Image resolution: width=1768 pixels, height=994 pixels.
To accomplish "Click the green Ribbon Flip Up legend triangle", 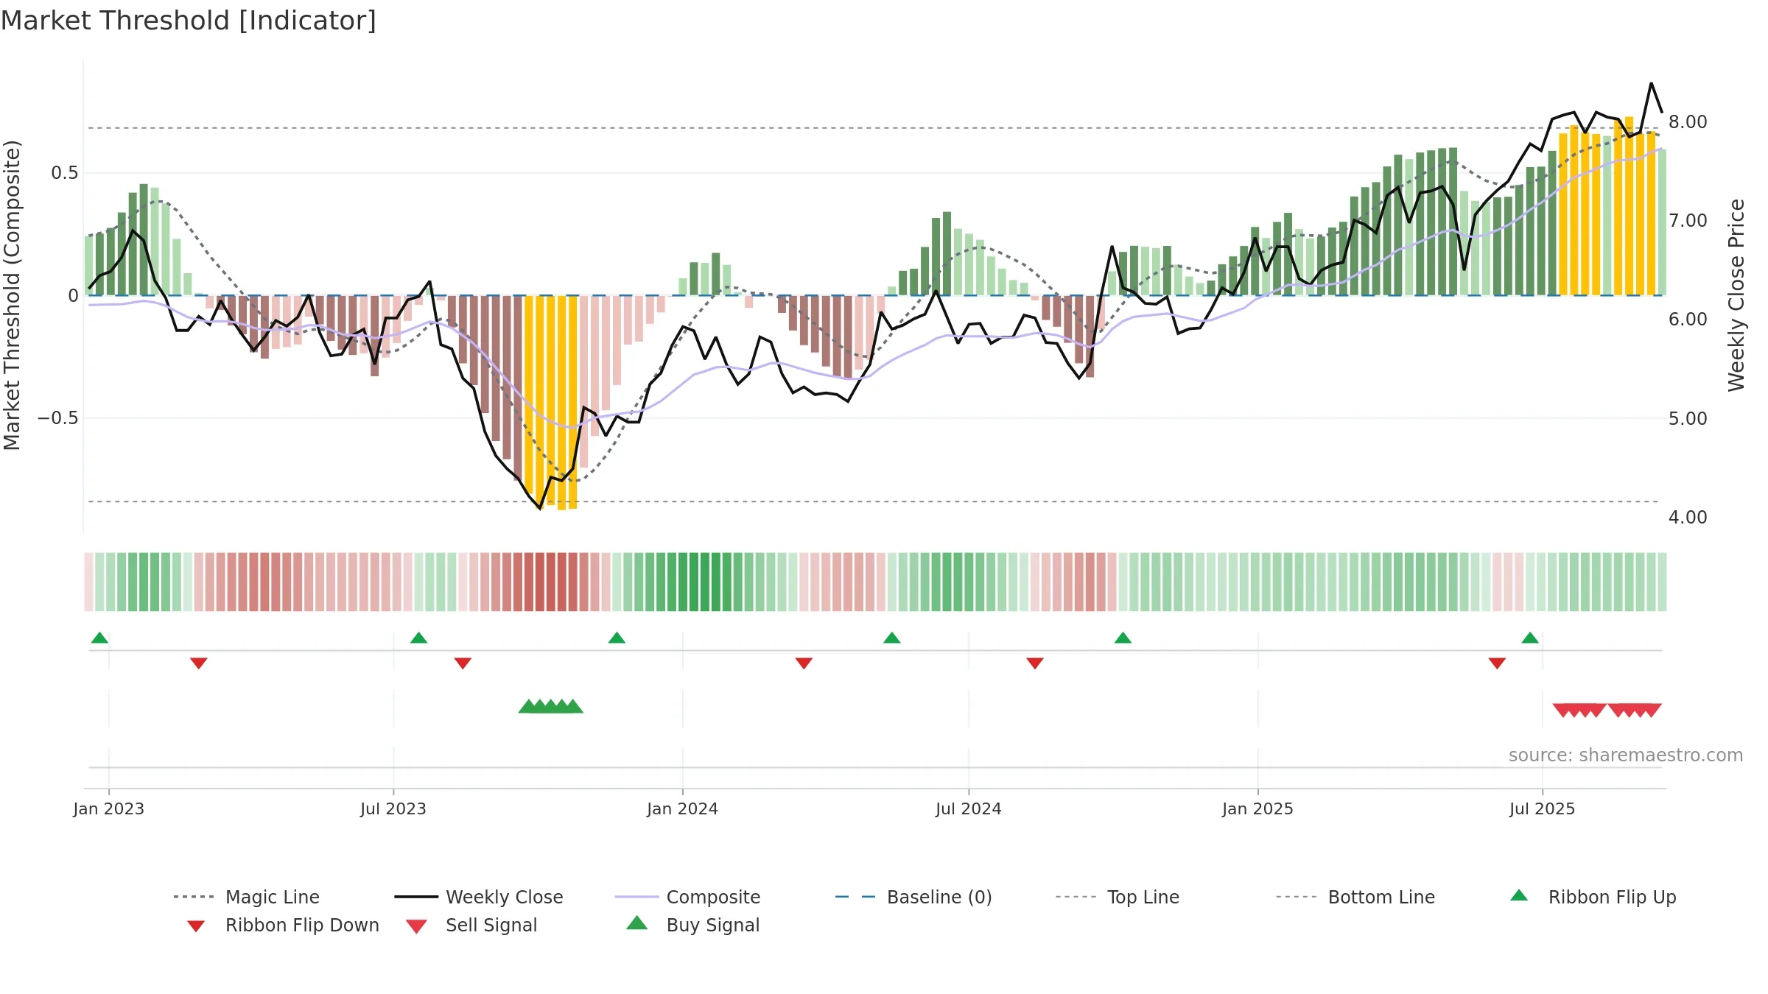I will click(x=1519, y=895).
